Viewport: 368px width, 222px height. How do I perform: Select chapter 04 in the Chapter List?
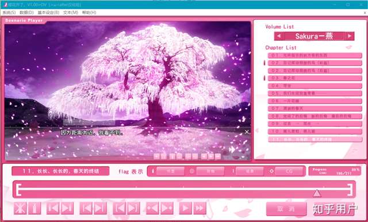click(315, 86)
